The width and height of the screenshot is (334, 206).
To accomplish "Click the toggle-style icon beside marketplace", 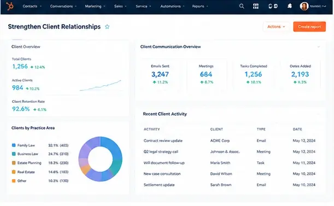I will [x=273, y=6].
